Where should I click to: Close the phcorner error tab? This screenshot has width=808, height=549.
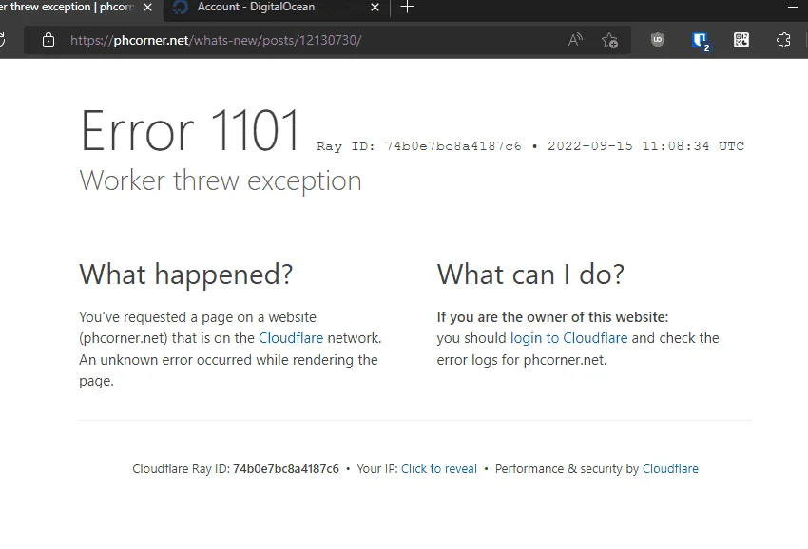(148, 8)
